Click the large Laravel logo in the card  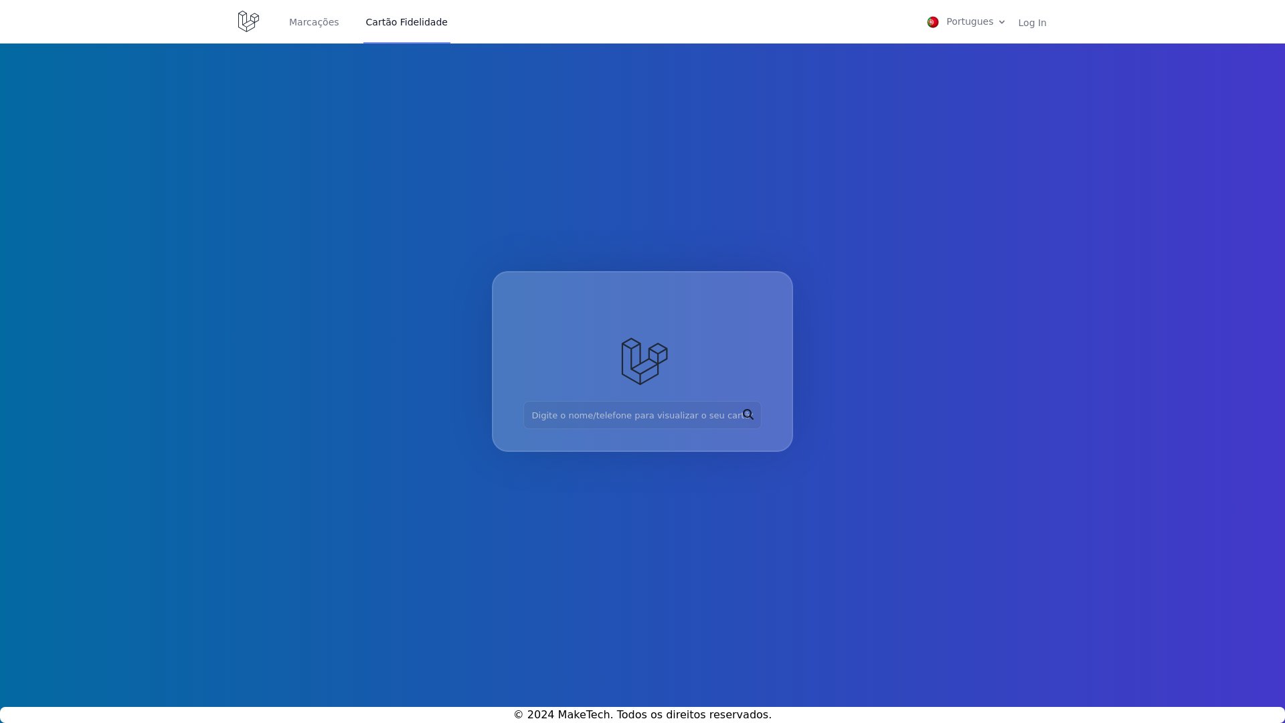coord(644,361)
